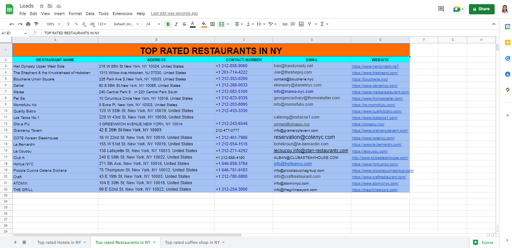Open fill color picker
The width and height of the screenshot is (512, 248).
click(x=204, y=24)
